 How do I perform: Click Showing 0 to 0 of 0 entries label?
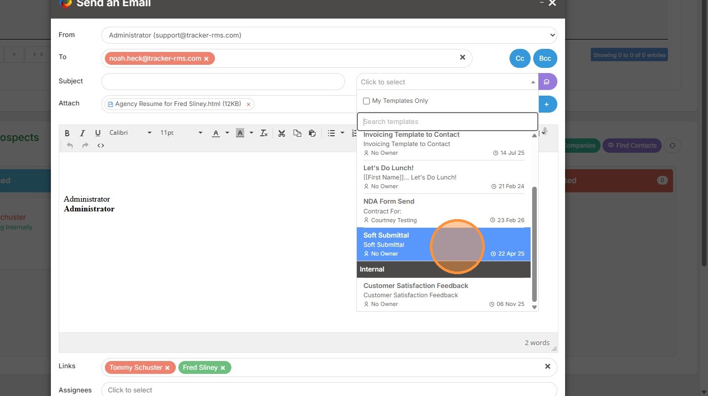(x=629, y=55)
